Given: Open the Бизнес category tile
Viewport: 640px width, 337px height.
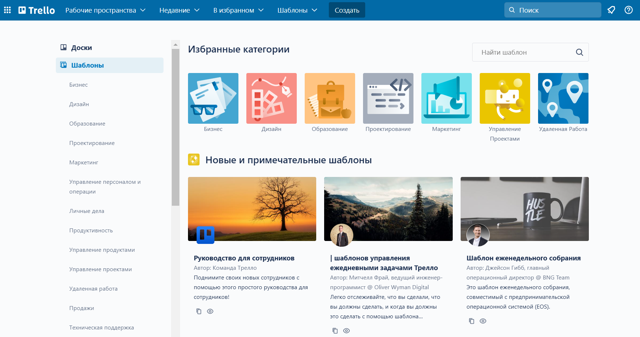Looking at the screenshot, I should [213, 98].
